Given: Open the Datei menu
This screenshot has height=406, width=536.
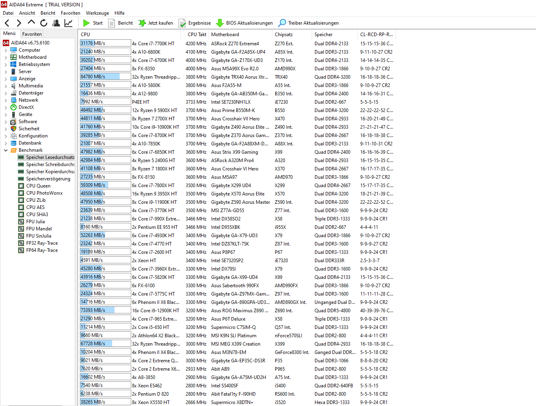Looking at the screenshot, I should pos(8,13).
